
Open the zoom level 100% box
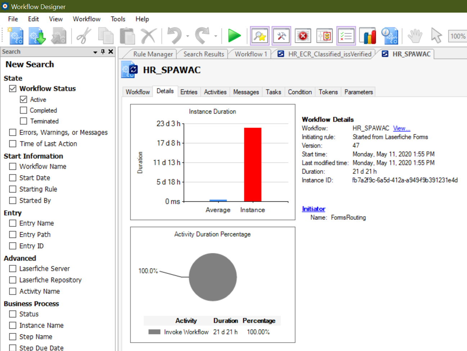(457, 36)
